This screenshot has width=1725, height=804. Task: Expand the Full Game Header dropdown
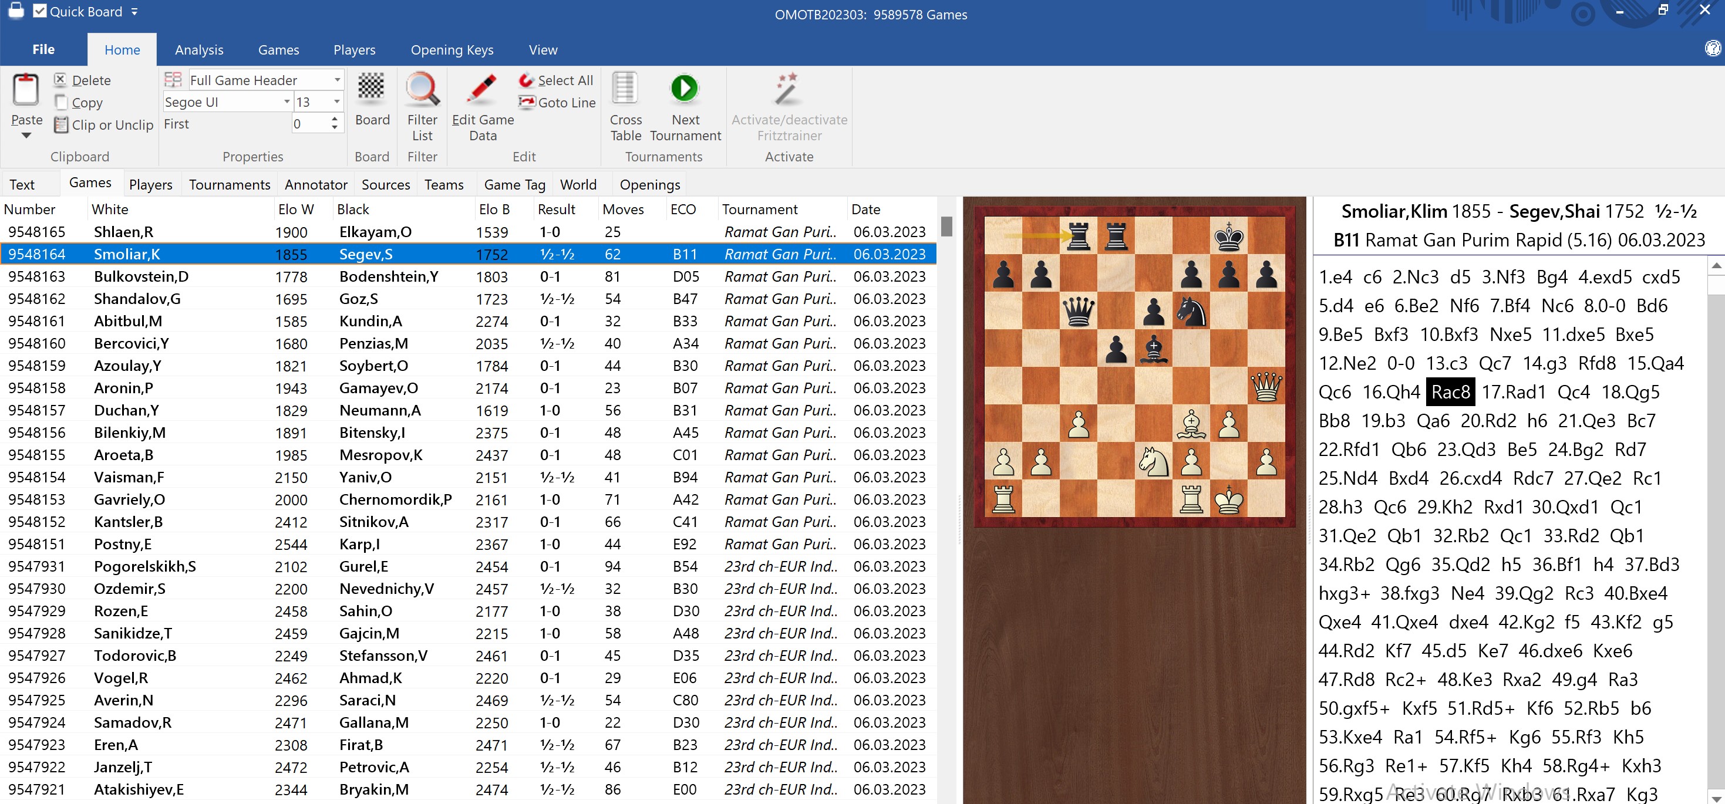[337, 80]
